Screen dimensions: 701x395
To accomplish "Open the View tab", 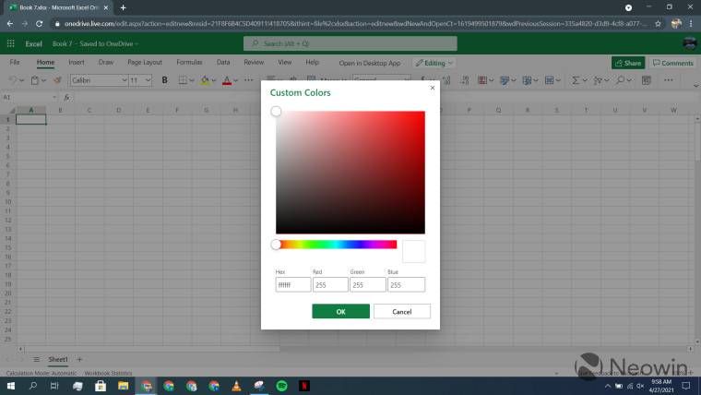I will 285,62.
